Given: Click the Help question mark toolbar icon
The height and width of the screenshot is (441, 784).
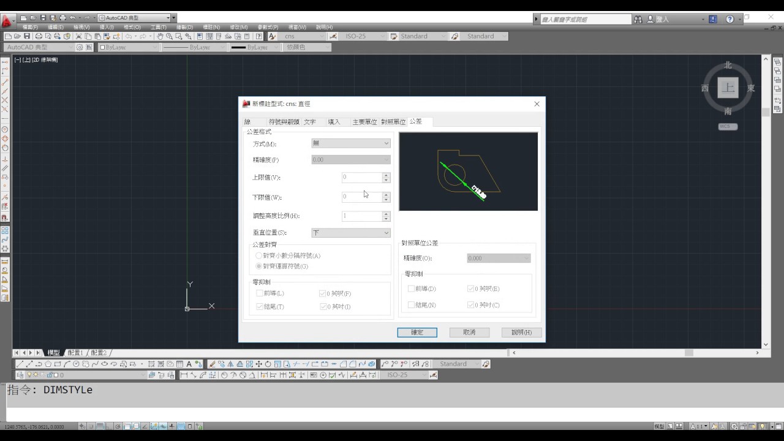Looking at the screenshot, I should pos(258,36).
